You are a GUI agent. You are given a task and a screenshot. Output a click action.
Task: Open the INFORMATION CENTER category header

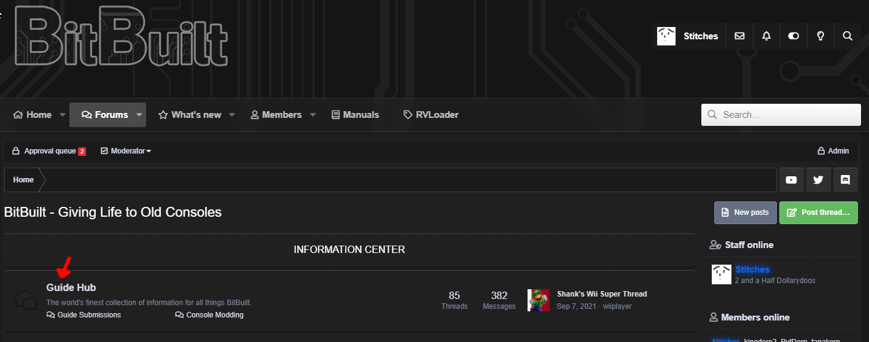349,250
